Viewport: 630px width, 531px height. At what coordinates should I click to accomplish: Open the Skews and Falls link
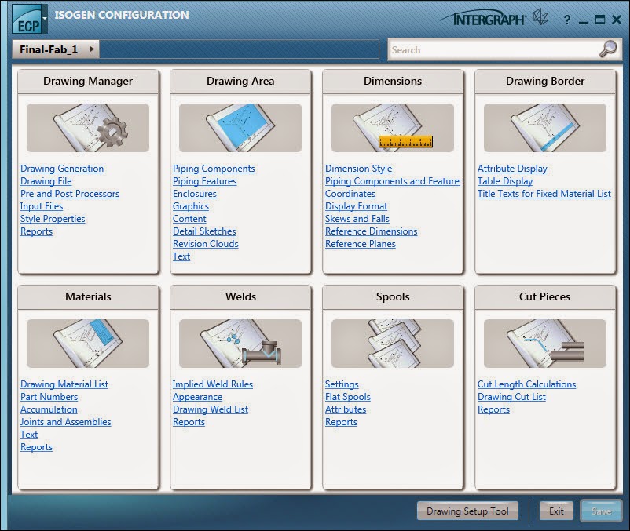pyautogui.click(x=357, y=219)
